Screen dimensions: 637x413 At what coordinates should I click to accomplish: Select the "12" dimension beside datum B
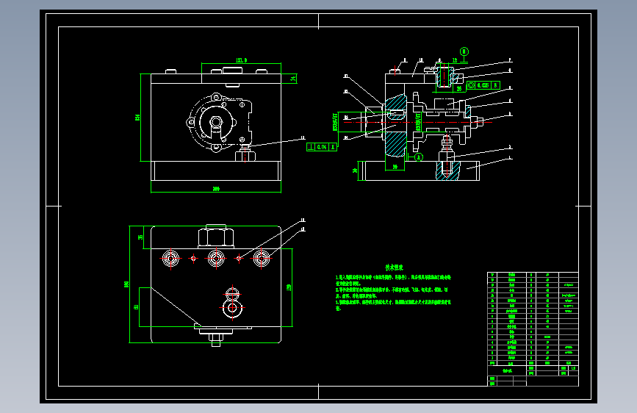[x=455, y=60]
